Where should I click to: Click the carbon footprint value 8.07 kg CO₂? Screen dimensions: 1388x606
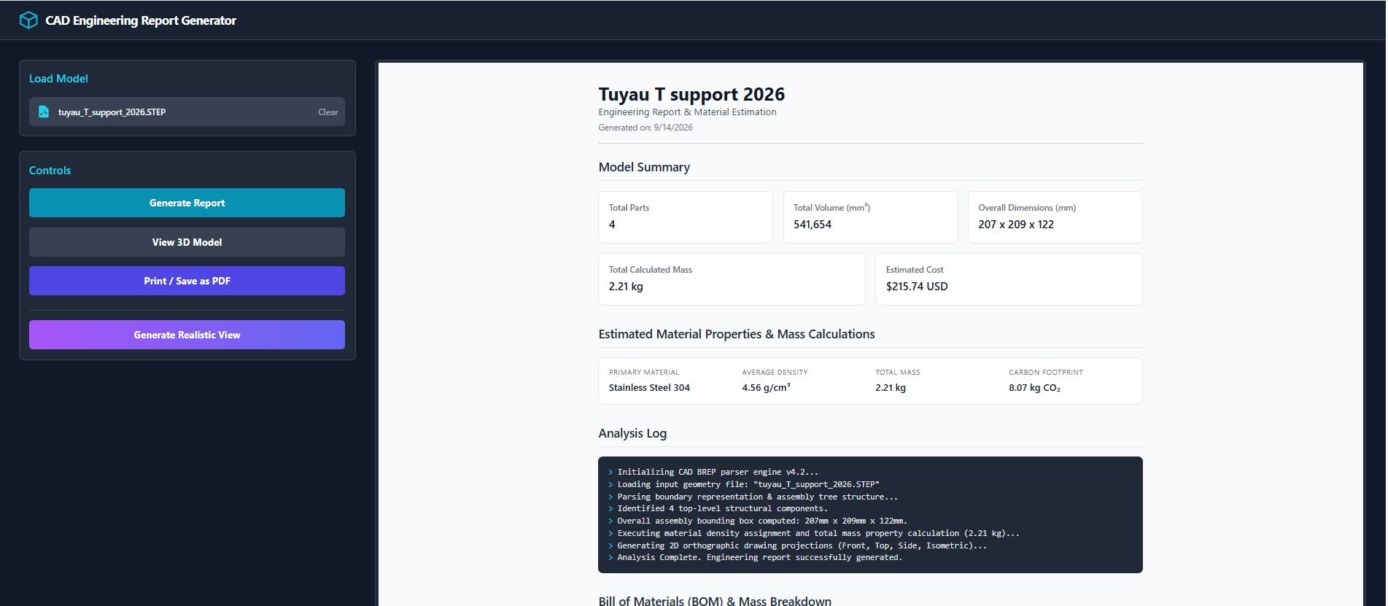pyautogui.click(x=1034, y=388)
